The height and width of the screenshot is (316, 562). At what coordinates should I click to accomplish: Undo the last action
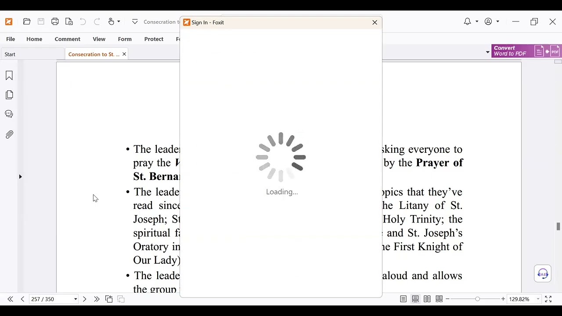tap(83, 22)
